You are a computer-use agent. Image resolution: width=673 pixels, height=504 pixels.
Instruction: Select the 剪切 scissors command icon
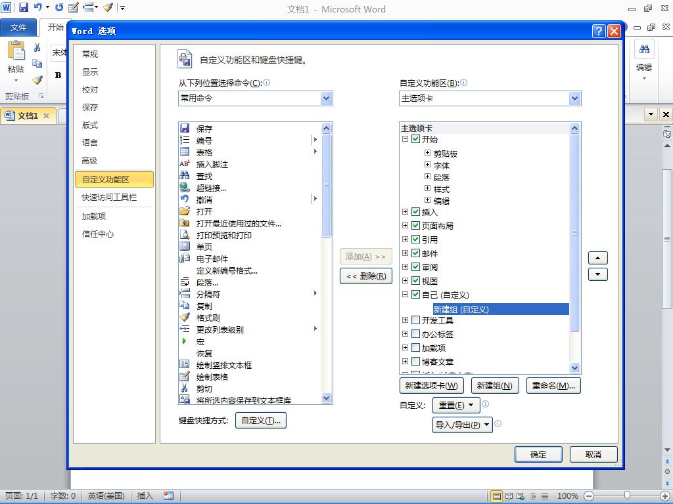point(185,388)
